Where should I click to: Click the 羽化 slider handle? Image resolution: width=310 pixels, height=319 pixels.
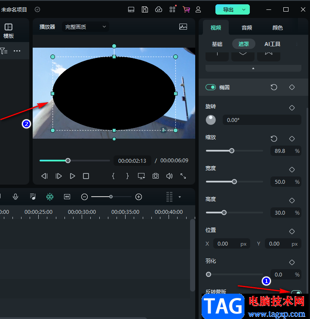tap(209, 274)
